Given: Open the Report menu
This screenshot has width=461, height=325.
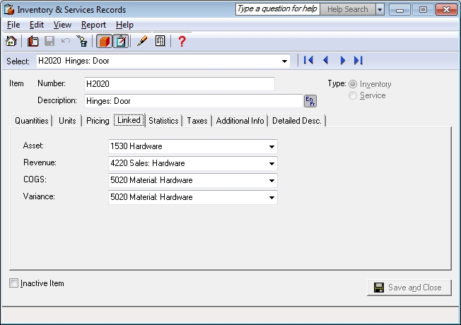Looking at the screenshot, I should (x=93, y=25).
